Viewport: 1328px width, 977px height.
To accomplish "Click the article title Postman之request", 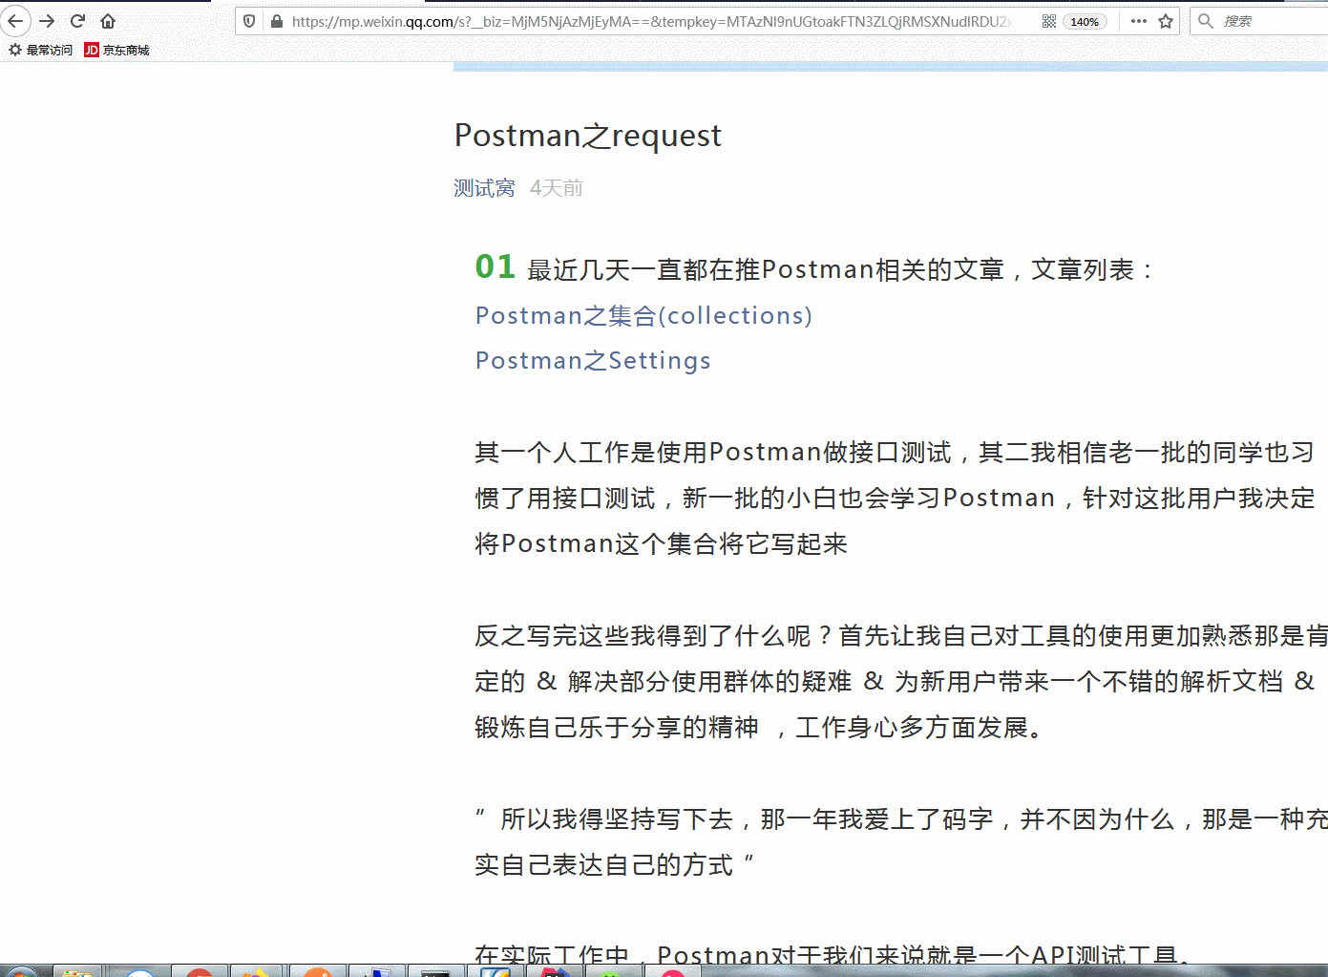I will click(x=588, y=136).
